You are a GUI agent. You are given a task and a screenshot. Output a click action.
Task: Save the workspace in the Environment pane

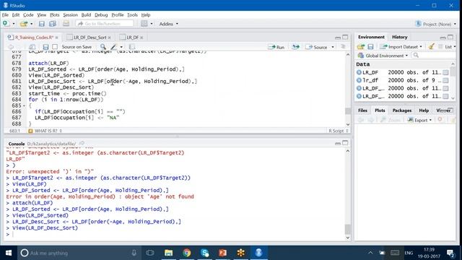coord(370,46)
